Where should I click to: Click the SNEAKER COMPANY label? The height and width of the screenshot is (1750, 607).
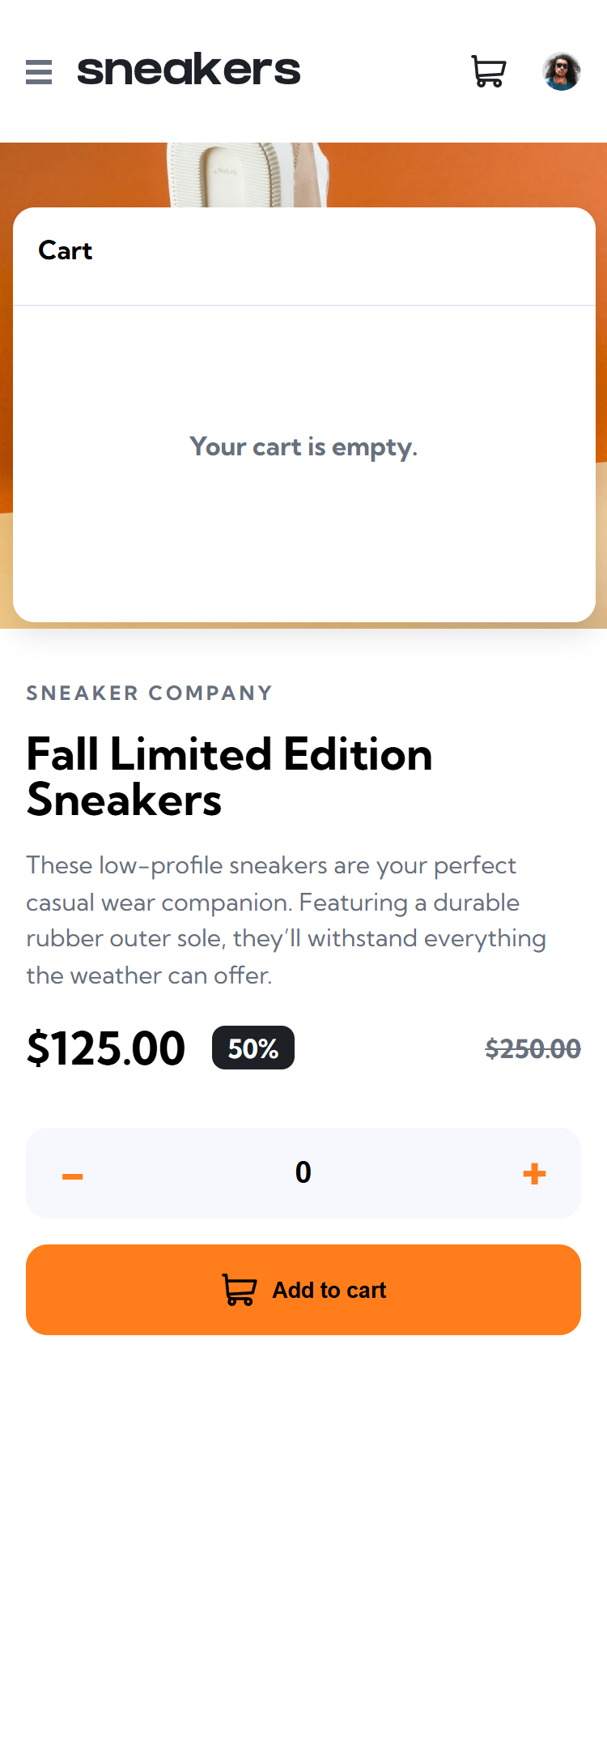coord(149,694)
